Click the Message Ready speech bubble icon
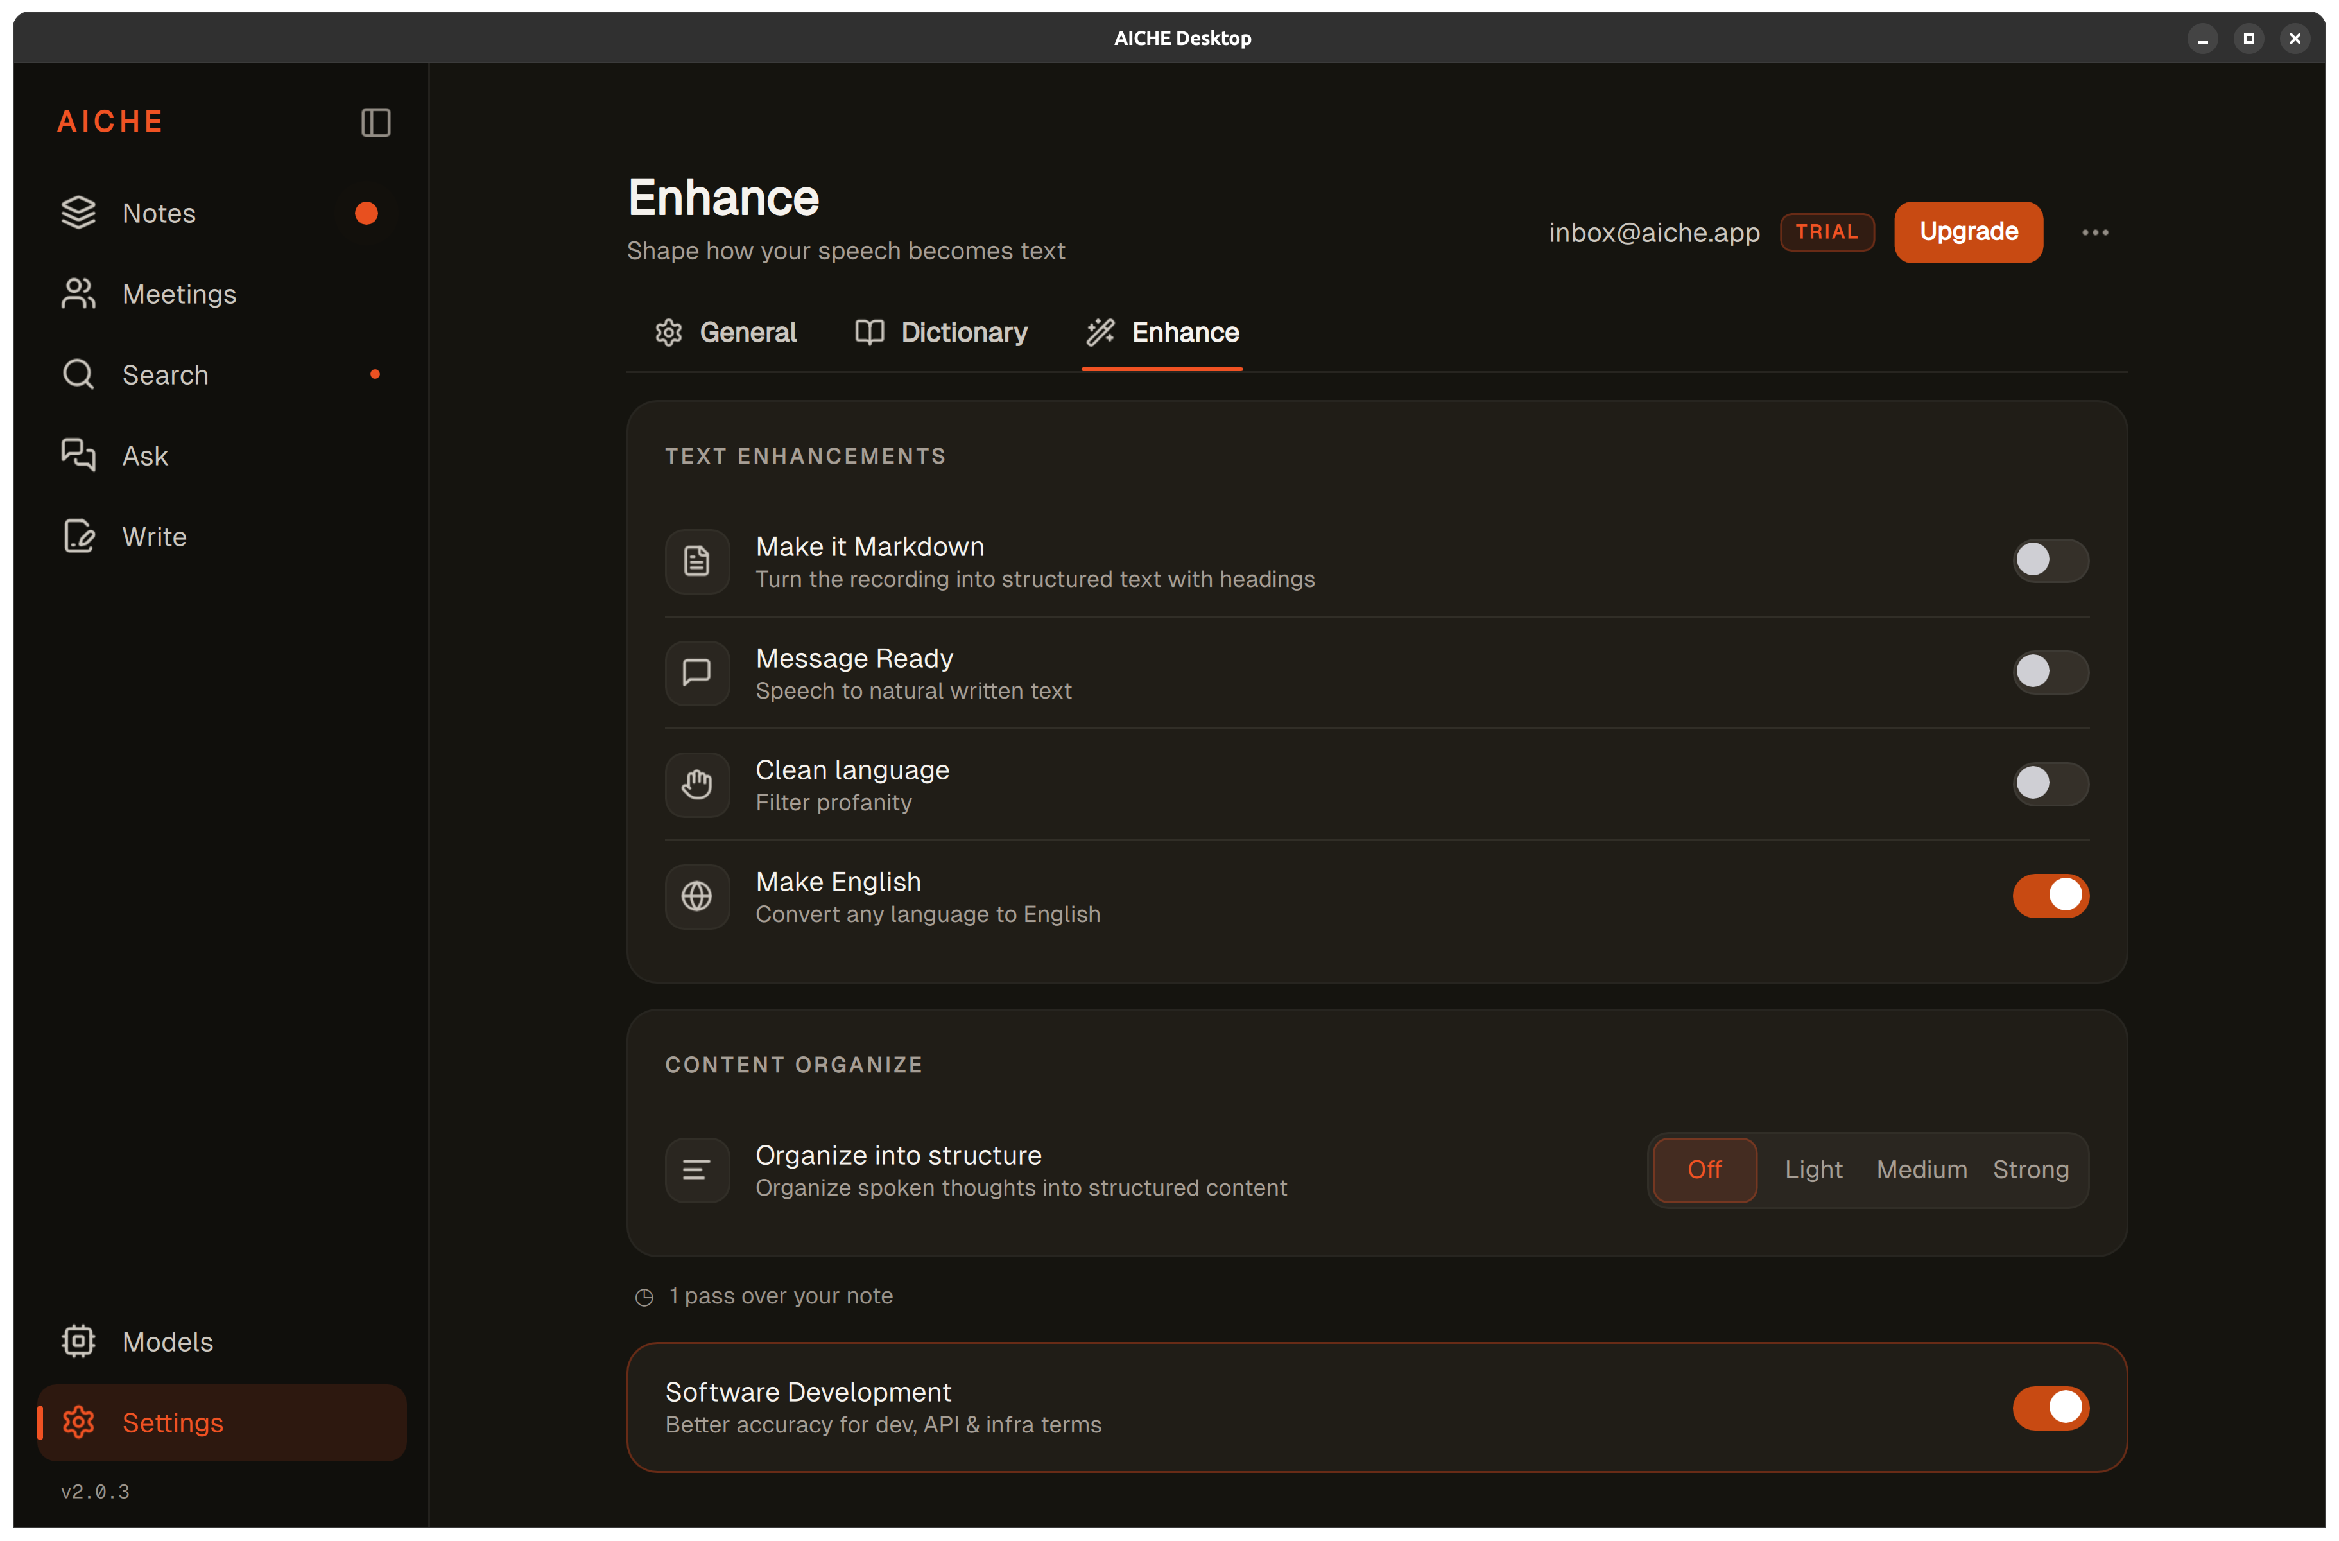2339x1541 pixels. pos(697,673)
